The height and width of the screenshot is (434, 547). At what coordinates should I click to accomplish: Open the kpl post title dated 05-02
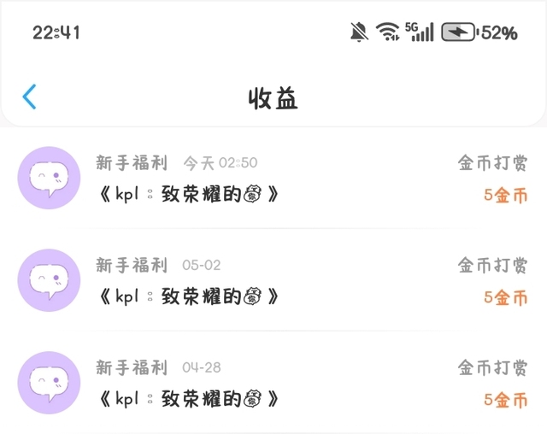(188, 297)
